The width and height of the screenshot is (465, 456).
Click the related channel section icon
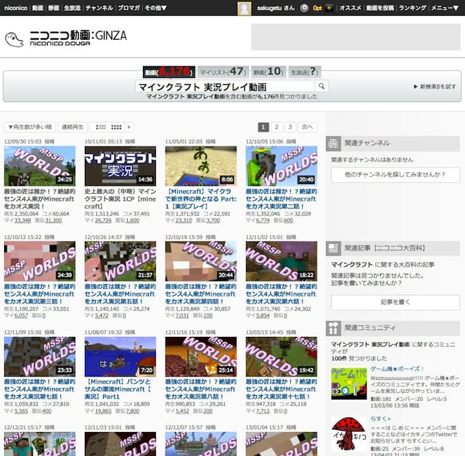click(333, 143)
